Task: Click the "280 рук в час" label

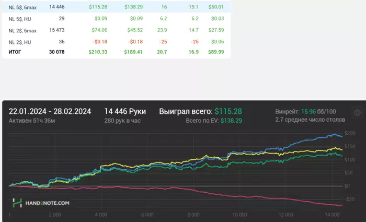Action: (122, 121)
